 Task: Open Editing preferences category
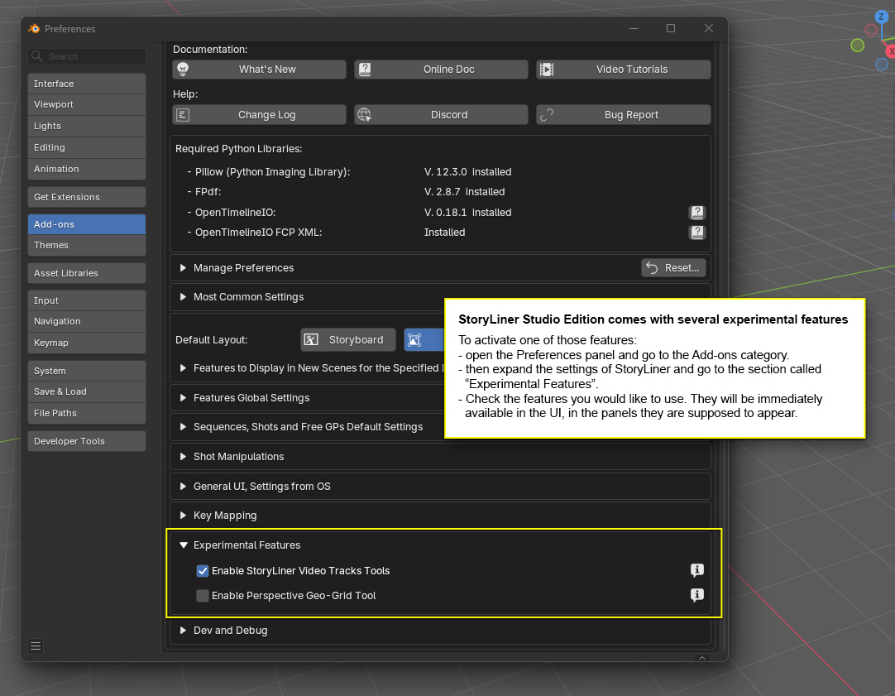(87, 147)
